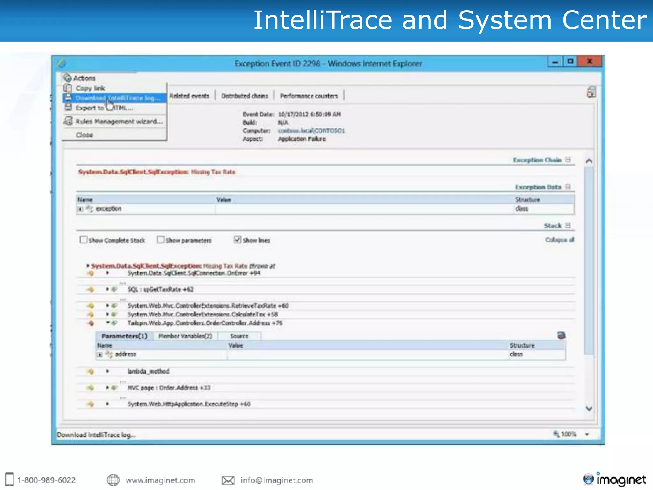Open the Parameters(1) tab
Viewport: 653px width, 490px height.
(124, 336)
